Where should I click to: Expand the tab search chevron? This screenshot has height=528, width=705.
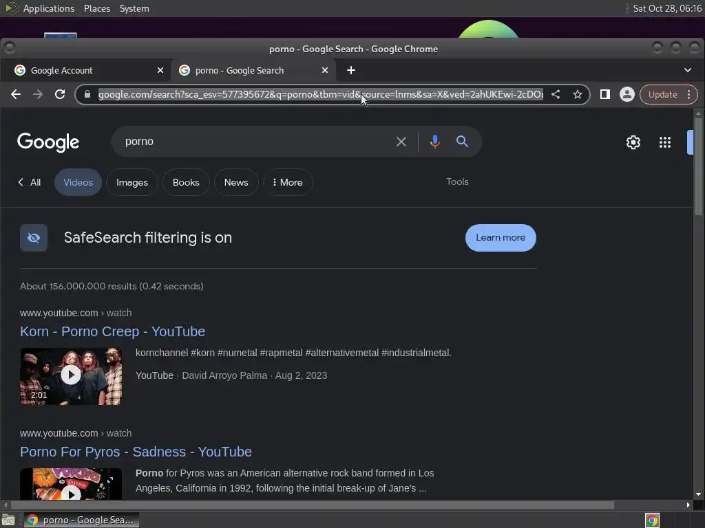click(x=688, y=71)
